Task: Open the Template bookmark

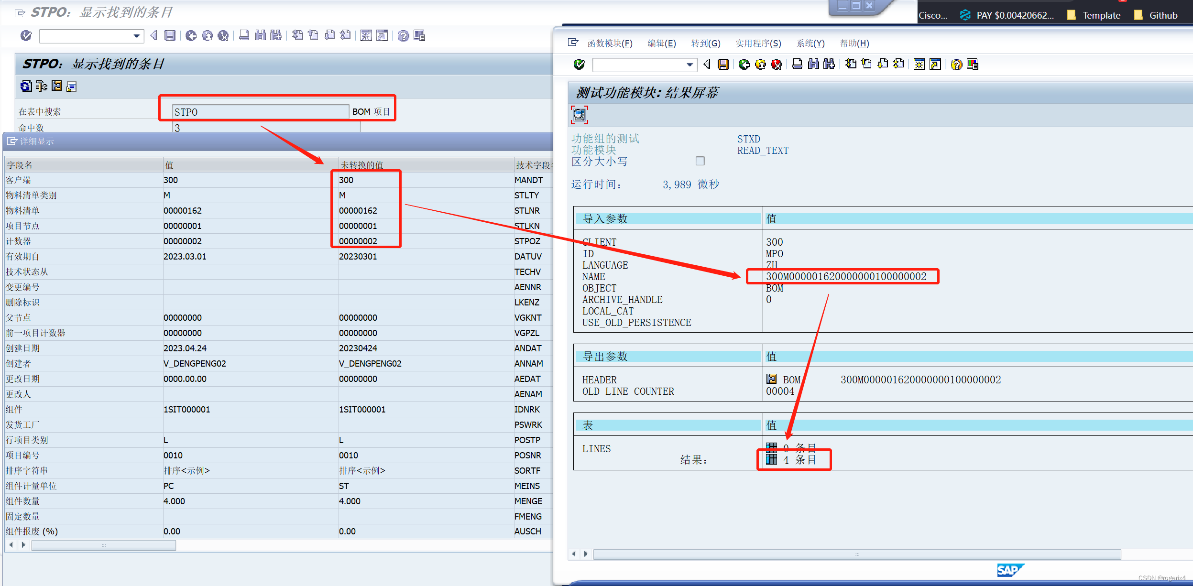Action: 1094,15
